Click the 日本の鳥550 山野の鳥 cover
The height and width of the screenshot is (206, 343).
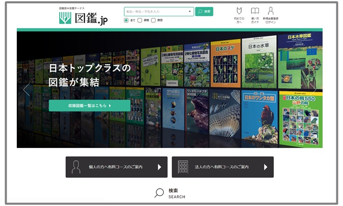click(x=301, y=119)
